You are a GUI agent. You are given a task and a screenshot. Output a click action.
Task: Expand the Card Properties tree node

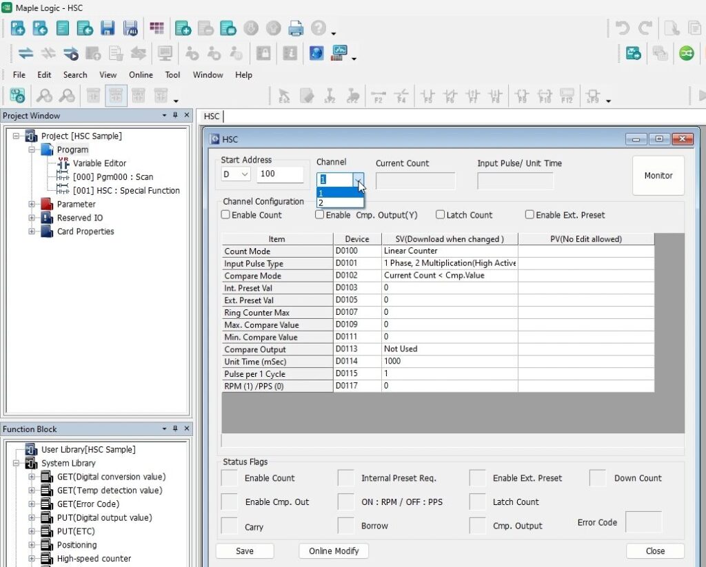tap(32, 231)
